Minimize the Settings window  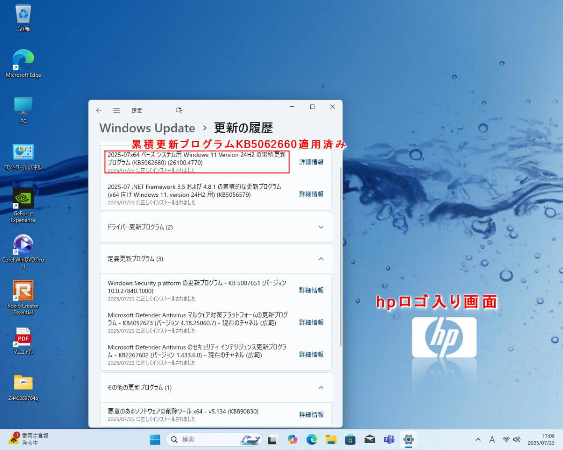click(x=292, y=107)
